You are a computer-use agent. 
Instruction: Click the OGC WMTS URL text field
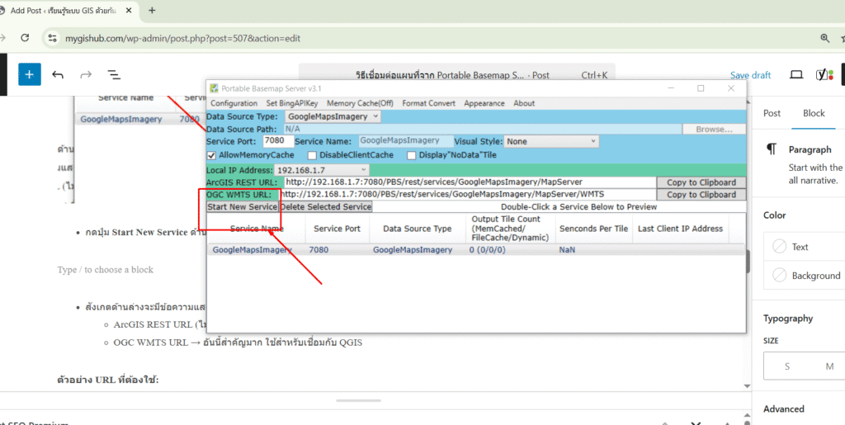(468, 195)
